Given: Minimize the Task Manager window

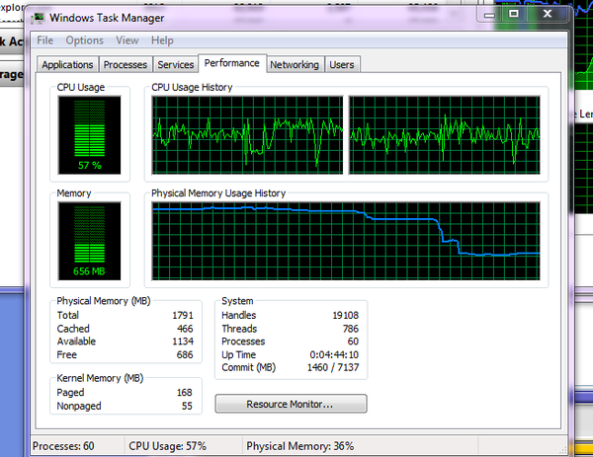Looking at the screenshot, I should 489,14.
